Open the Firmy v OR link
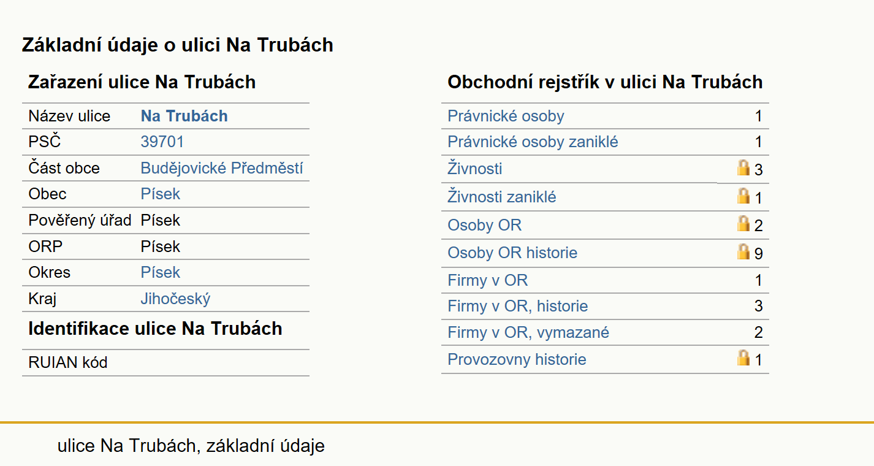Viewport: 874px width, 466px height. [487, 281]
